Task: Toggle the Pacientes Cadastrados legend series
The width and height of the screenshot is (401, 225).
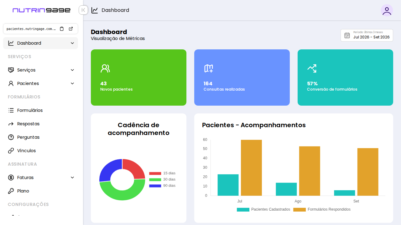Action: pyautogui.click(x=263, y=209)
